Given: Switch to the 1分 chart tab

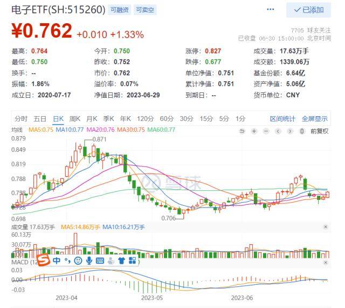Looking at the screenshot, I should pyautogui.click(x=240, y=119).
